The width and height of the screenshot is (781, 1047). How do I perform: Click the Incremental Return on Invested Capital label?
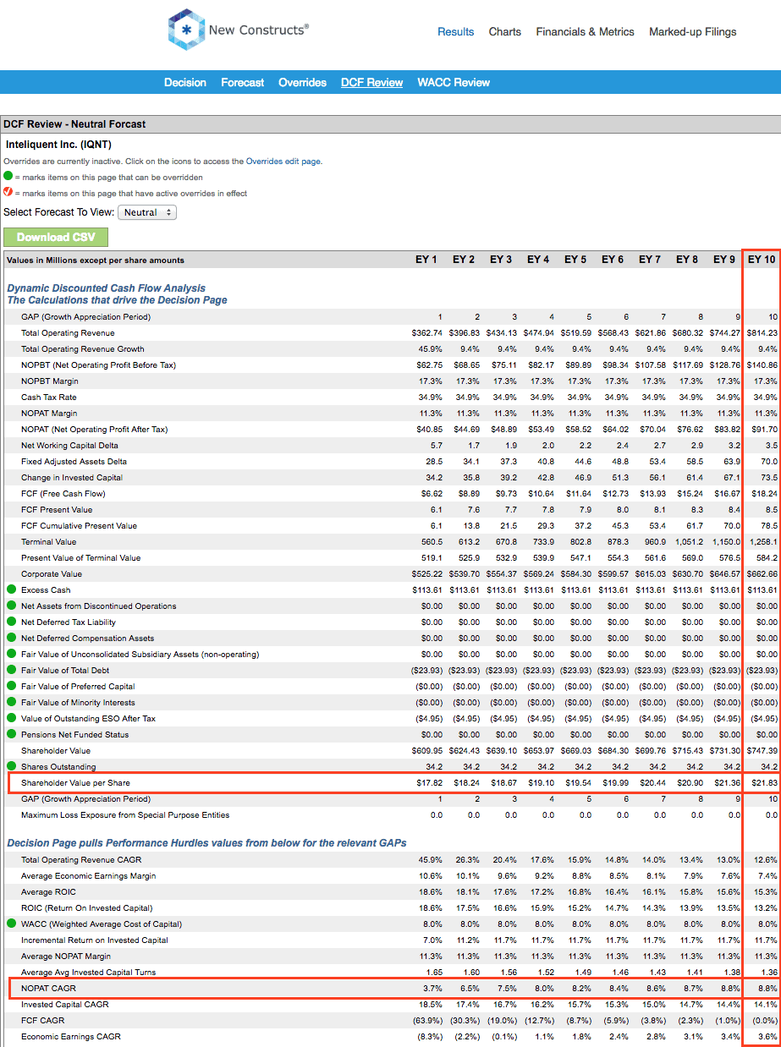(95, 940)
